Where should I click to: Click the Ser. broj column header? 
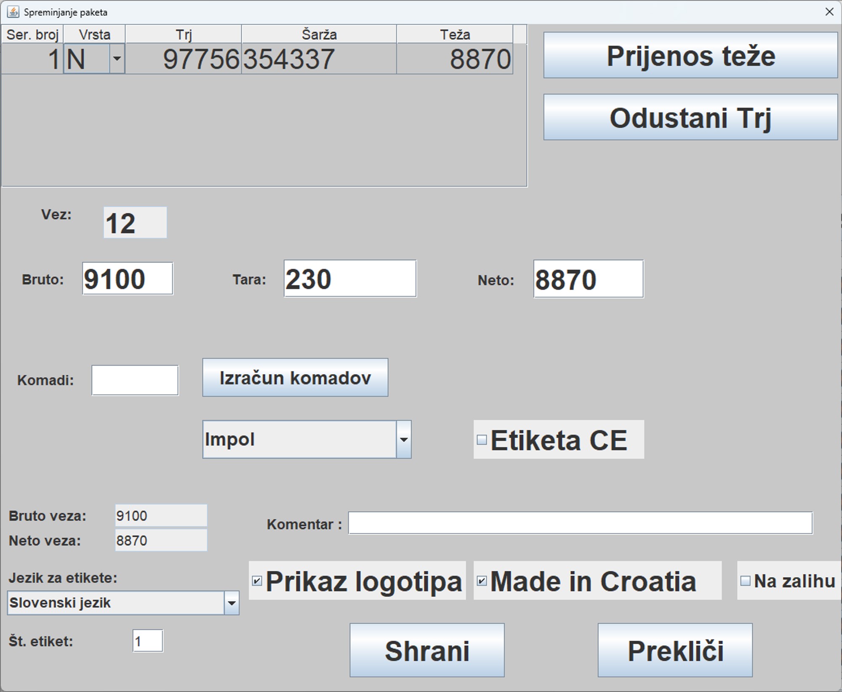point(32,34)
